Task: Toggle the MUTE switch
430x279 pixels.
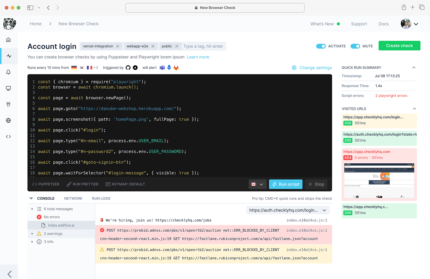Action: coord(355,46)
